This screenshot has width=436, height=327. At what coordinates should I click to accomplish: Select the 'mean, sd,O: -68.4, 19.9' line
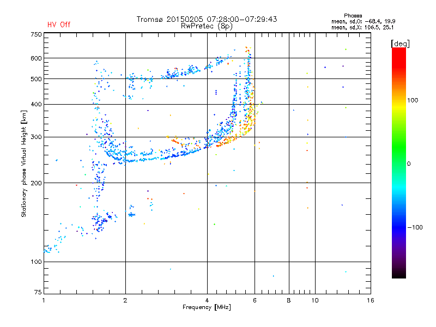pos(363,21)
